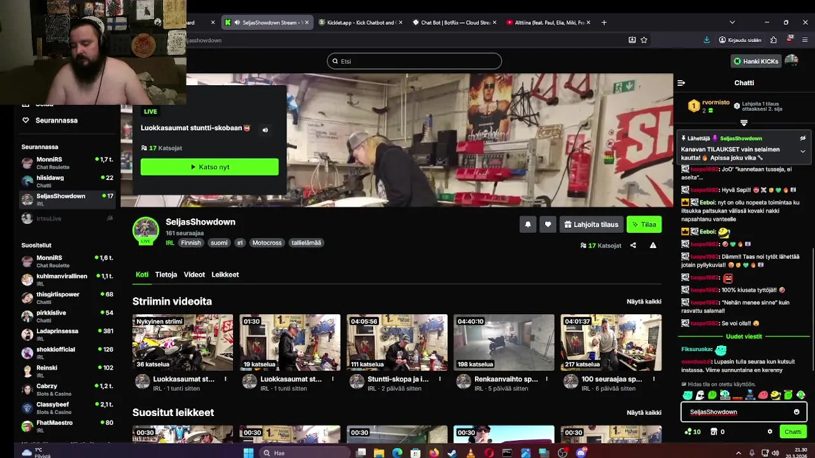Open Windows Start menu
The width and height of the screenshot is (815, 458).
click(248, 453)
